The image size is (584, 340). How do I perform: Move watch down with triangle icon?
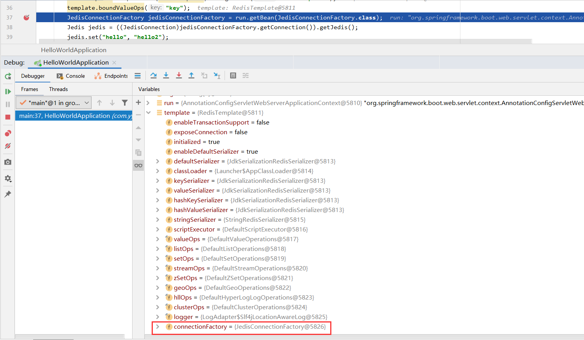coord(138,140)
